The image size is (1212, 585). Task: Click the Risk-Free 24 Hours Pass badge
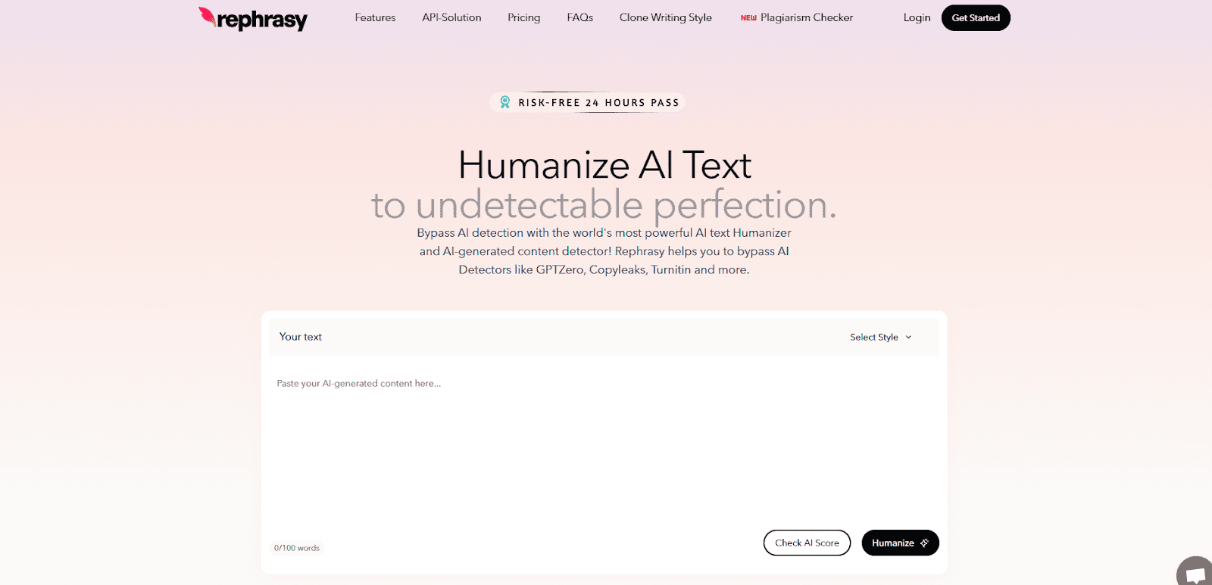tap(588, 102)
